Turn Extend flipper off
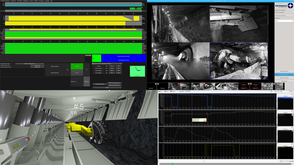Image resolution: width=294 pixels, height=165 pixels. tap(118, 73)
